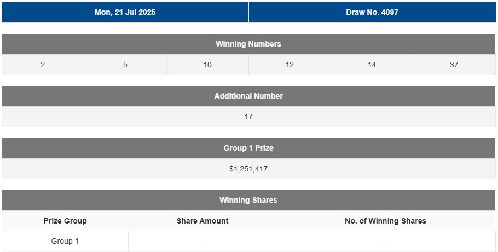498x252 pixels.
Task: Click the Group 1 row label
Action: click(x=65, y=241)
